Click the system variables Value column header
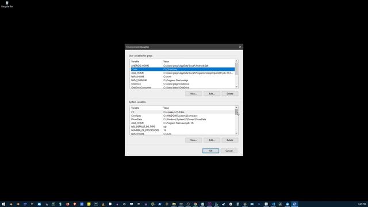This screenshot has width=368, height=207. pos(198,108)
